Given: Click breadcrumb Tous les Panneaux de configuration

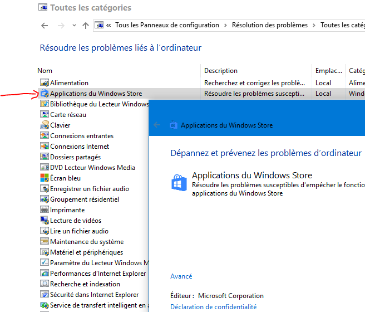Looking at the screenshot, I should pyautogui.click(x=167, y=25).
